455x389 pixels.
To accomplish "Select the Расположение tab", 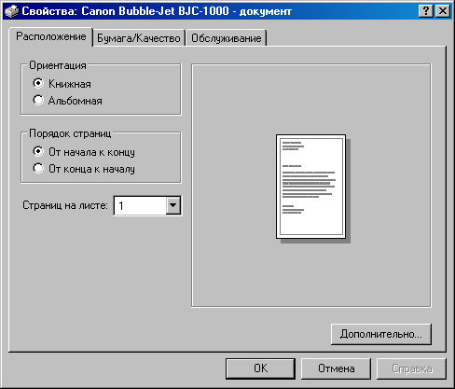I will point(51,36).
